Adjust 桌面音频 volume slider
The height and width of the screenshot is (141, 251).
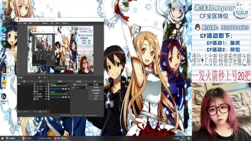[57, 97]
